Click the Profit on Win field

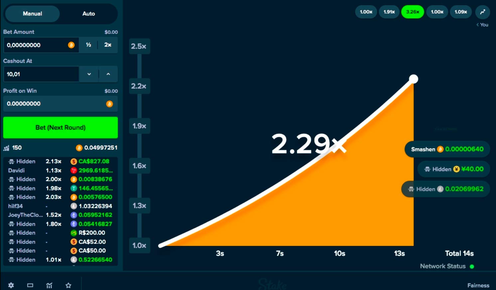point(61,104)
